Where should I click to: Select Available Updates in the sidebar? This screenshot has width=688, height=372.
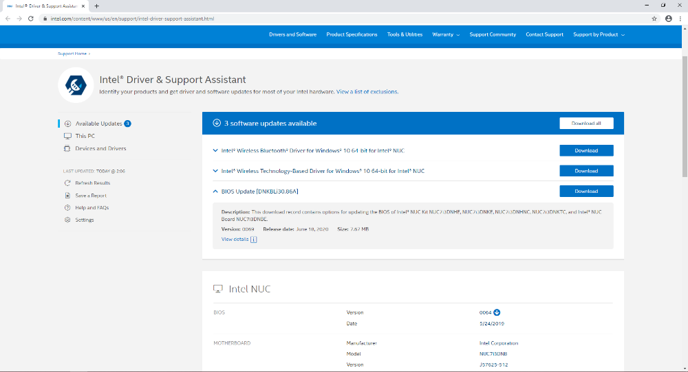98,124
